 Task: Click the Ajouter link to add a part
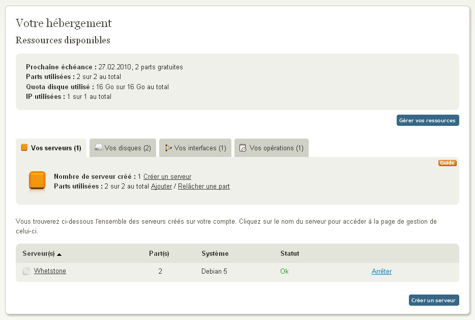161,186
